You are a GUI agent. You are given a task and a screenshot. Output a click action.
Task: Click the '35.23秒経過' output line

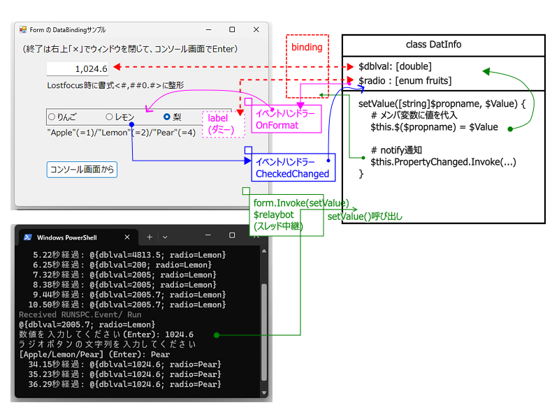[125, 374]
